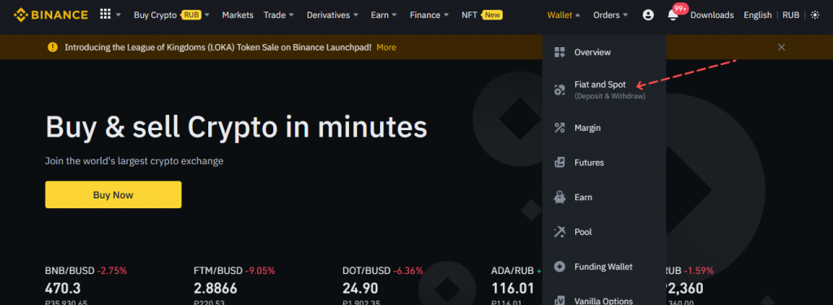This screenshot has height=305, width=833.
Task: Toggle the light/dark theme icon
Action: point(815,15)
